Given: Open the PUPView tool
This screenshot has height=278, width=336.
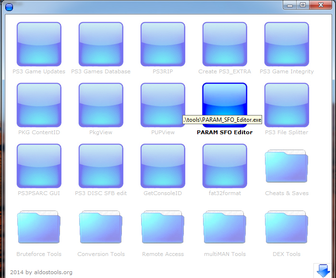Looking at the screenshot, I should [x=163, y=105].
